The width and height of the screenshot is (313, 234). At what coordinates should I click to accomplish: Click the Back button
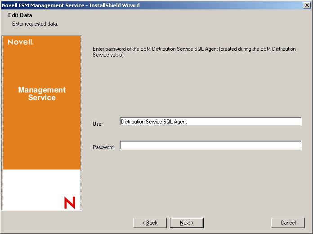(x=150, y=223)
